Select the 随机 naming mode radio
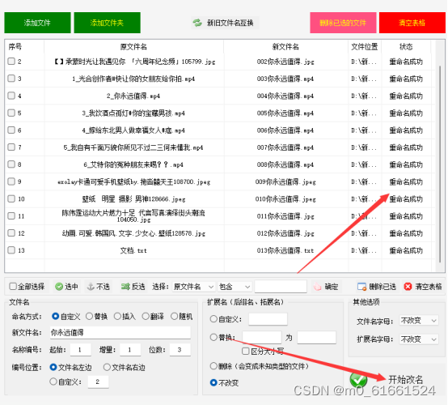 click(x=174, y=316)
